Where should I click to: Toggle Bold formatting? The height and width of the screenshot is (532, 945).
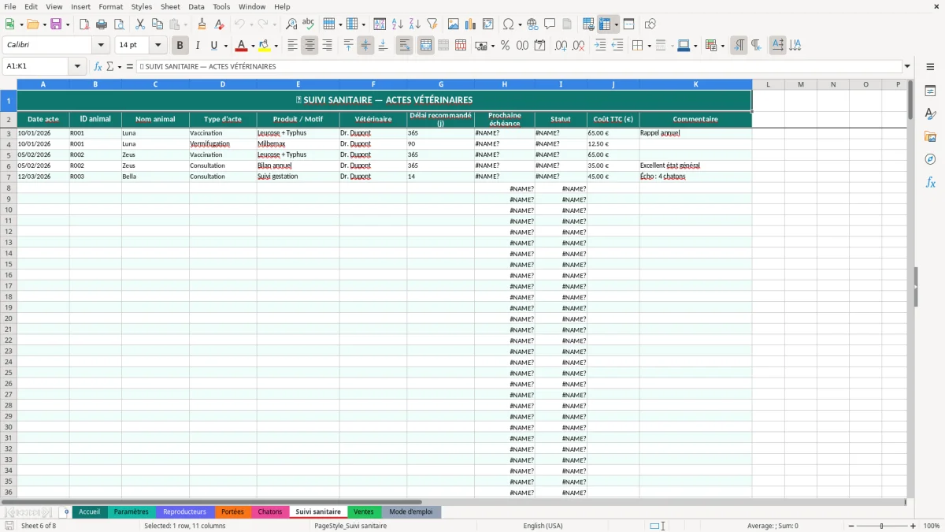180,46
